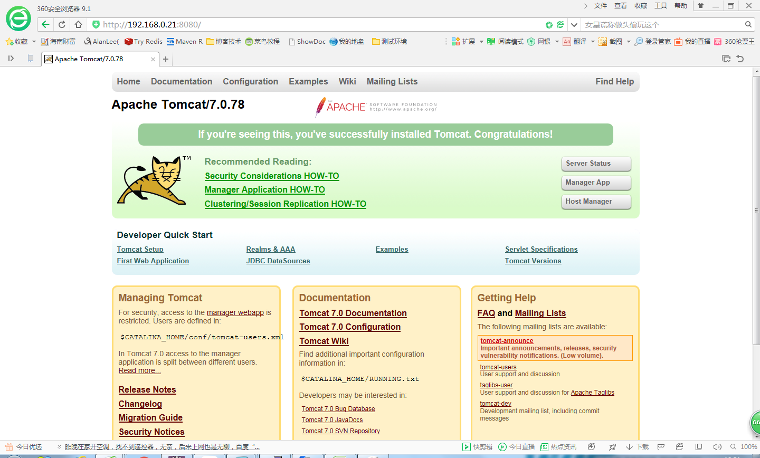760x458 pixels.
Task: Restore the recently closed tab with the undo arrow
Action: click(740, 59)
